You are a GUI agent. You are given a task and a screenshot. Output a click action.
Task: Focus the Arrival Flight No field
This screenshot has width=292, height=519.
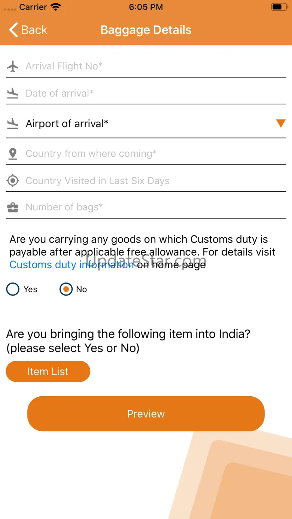(x=150, y=66)
